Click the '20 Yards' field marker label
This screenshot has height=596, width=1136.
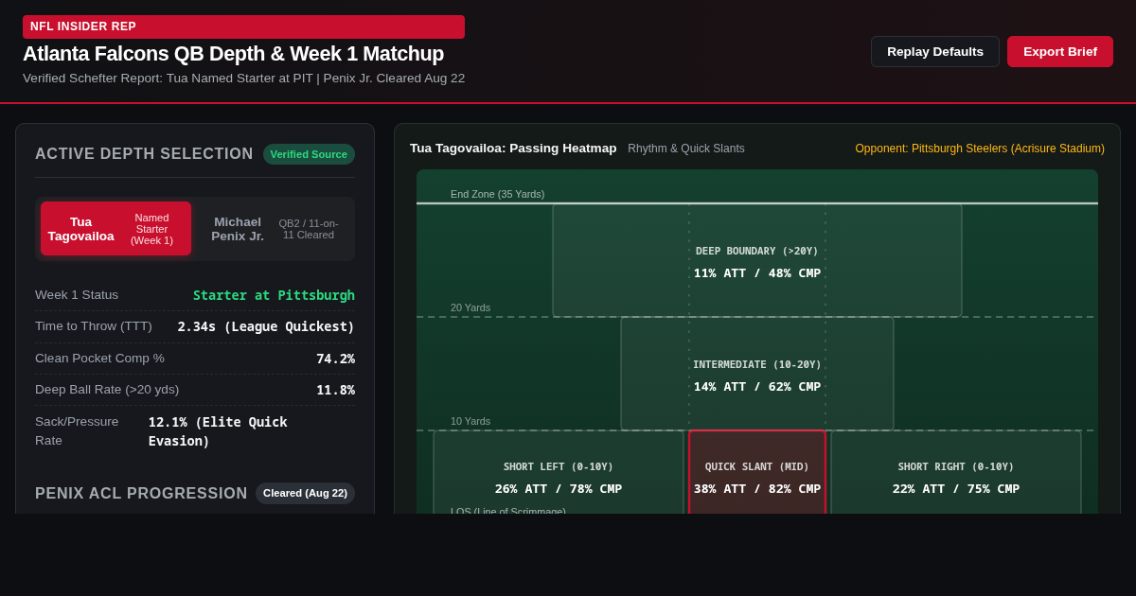[x=470, y=307]
